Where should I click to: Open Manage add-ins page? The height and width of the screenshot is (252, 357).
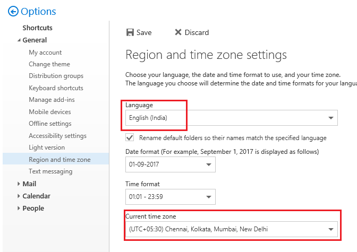[x=52, y=100]
